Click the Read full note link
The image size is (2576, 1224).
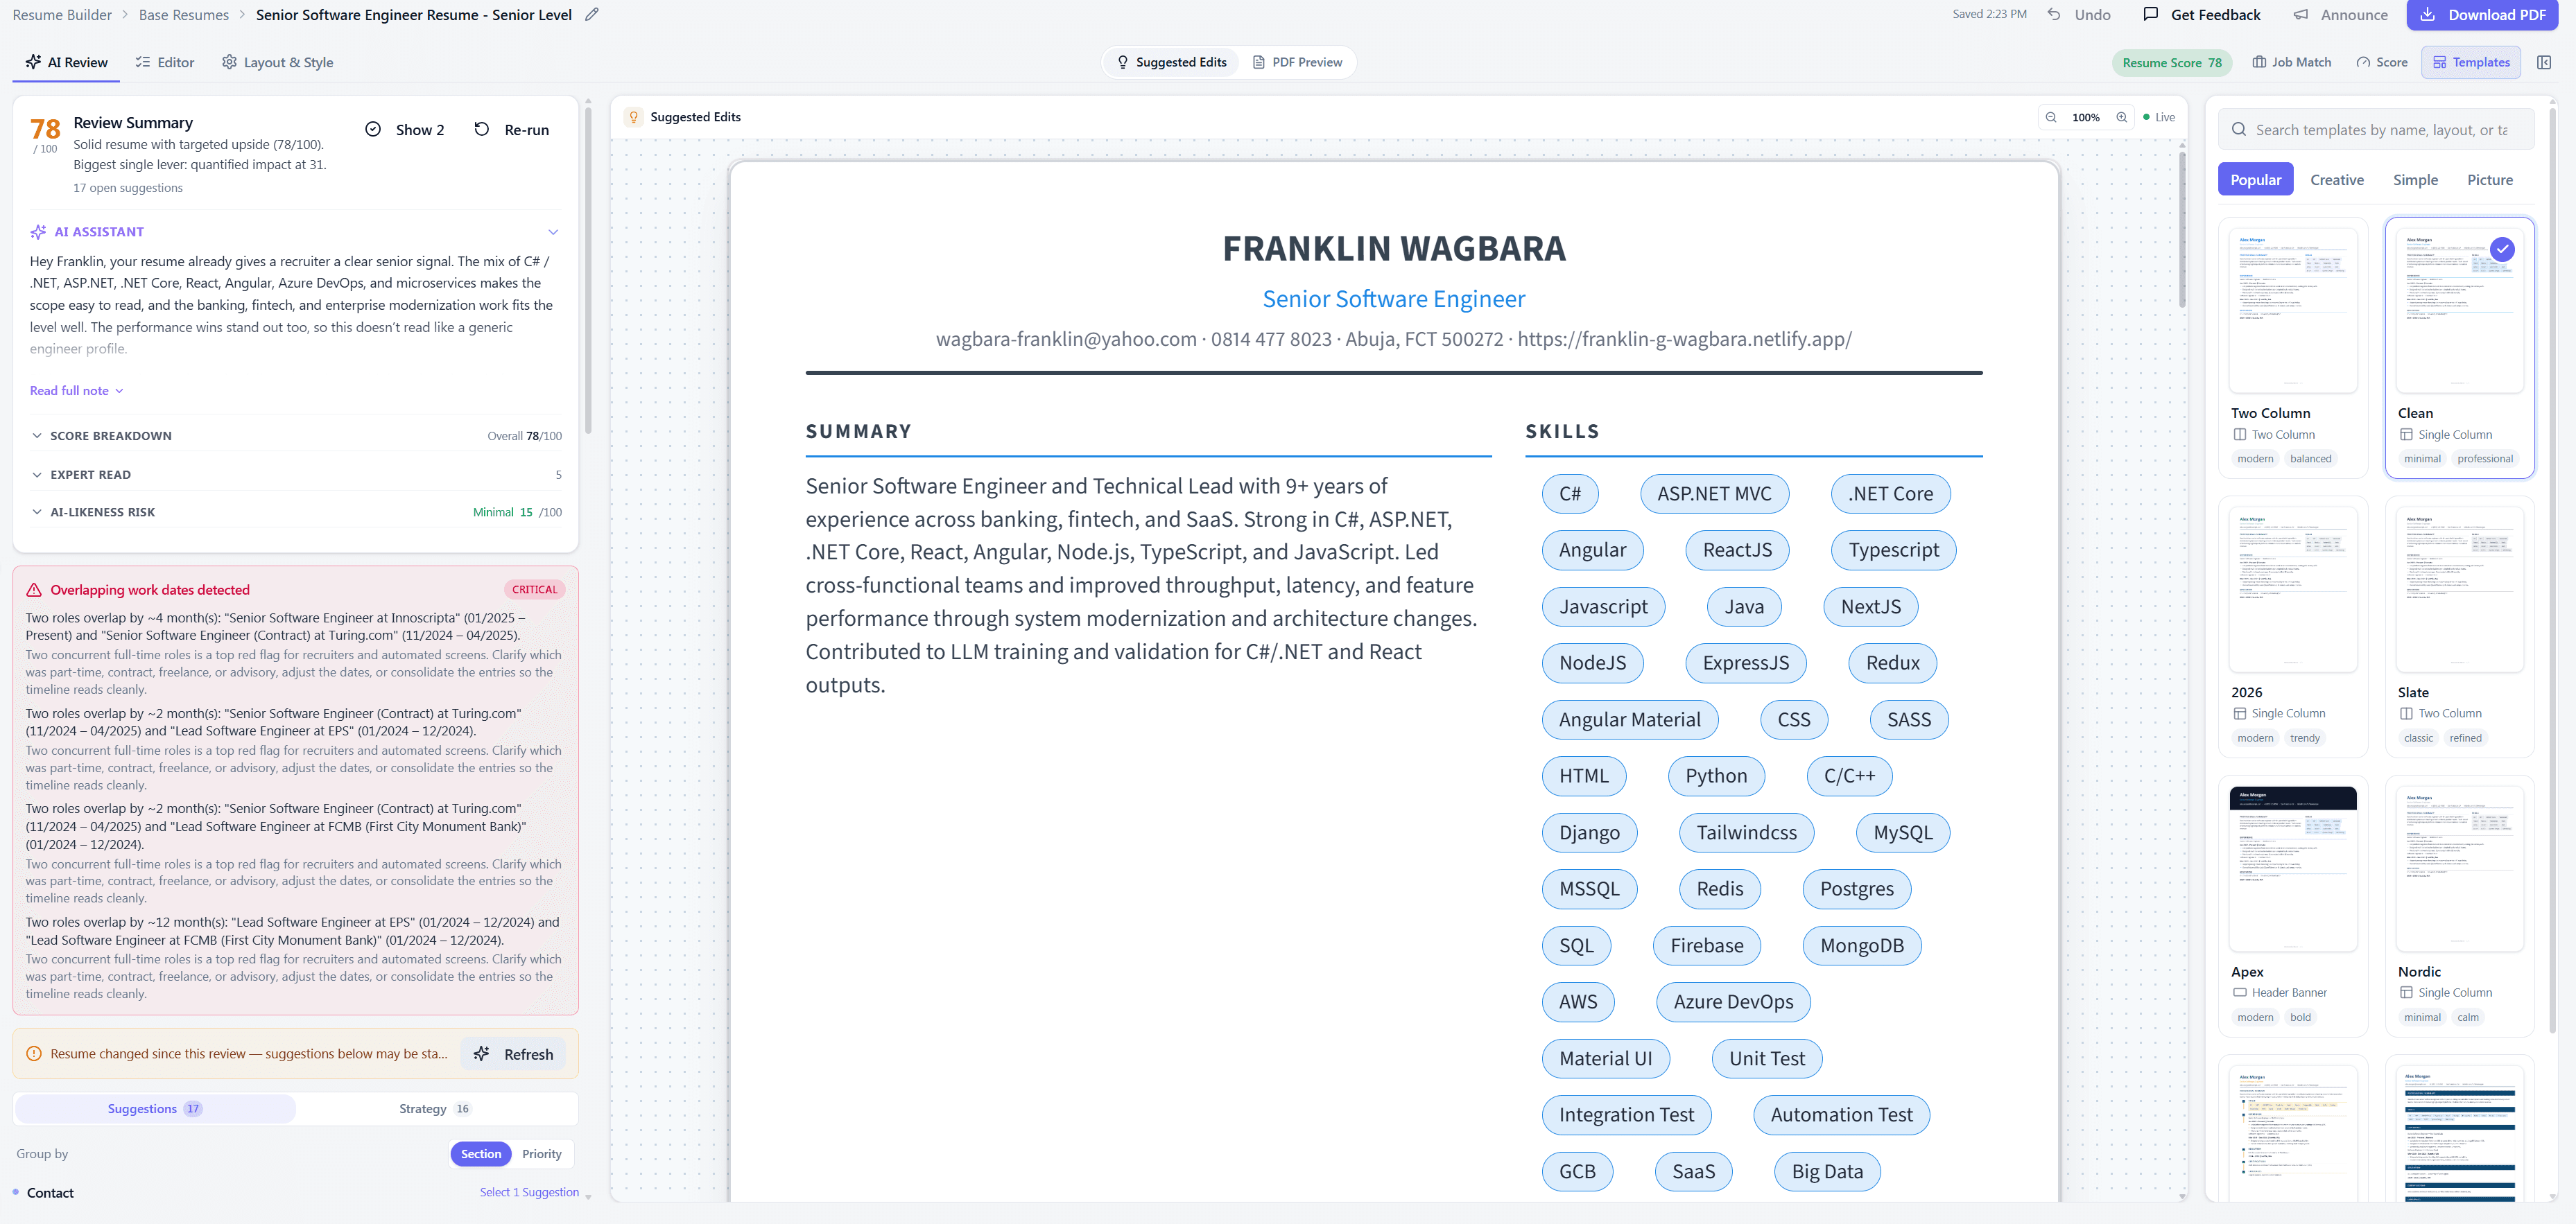[77, 391]
